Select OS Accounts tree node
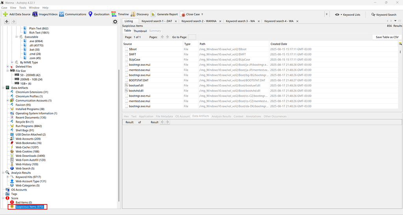Screen dimensions: 403x215 19,189
